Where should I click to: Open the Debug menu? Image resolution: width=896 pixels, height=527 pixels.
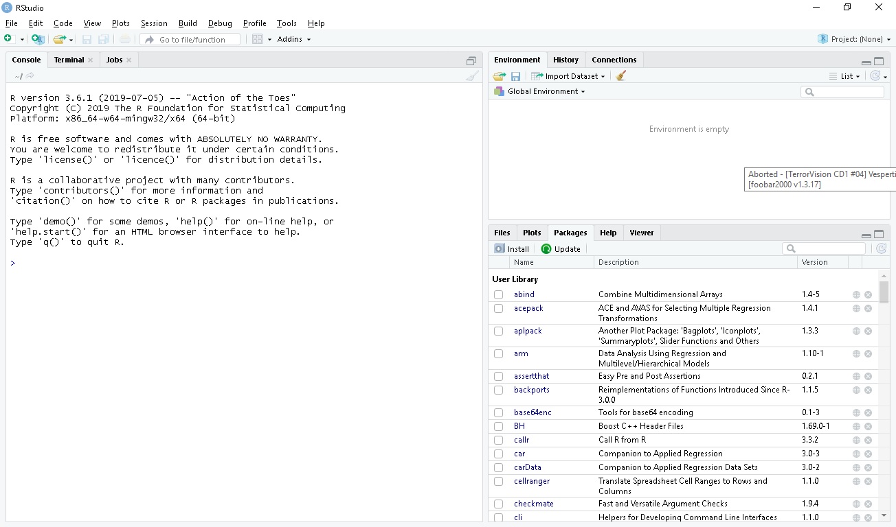(x=220, y=23)
